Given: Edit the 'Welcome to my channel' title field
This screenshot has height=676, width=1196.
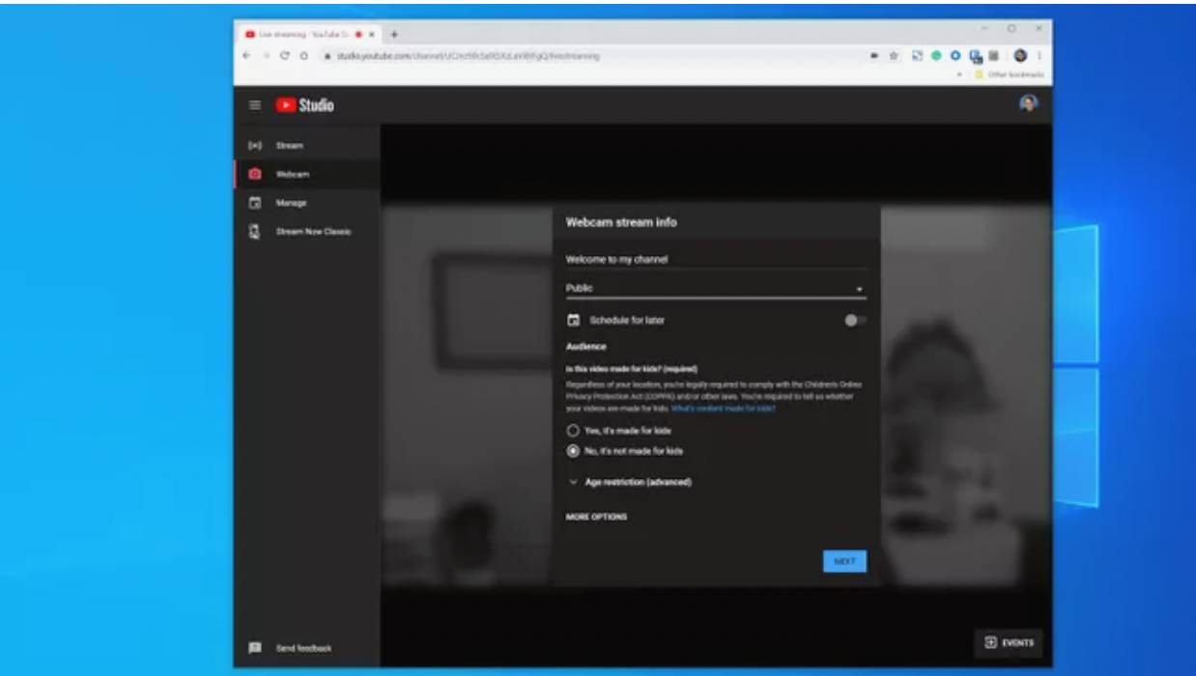Looking at the screenshot, I should tap(715, 259).
